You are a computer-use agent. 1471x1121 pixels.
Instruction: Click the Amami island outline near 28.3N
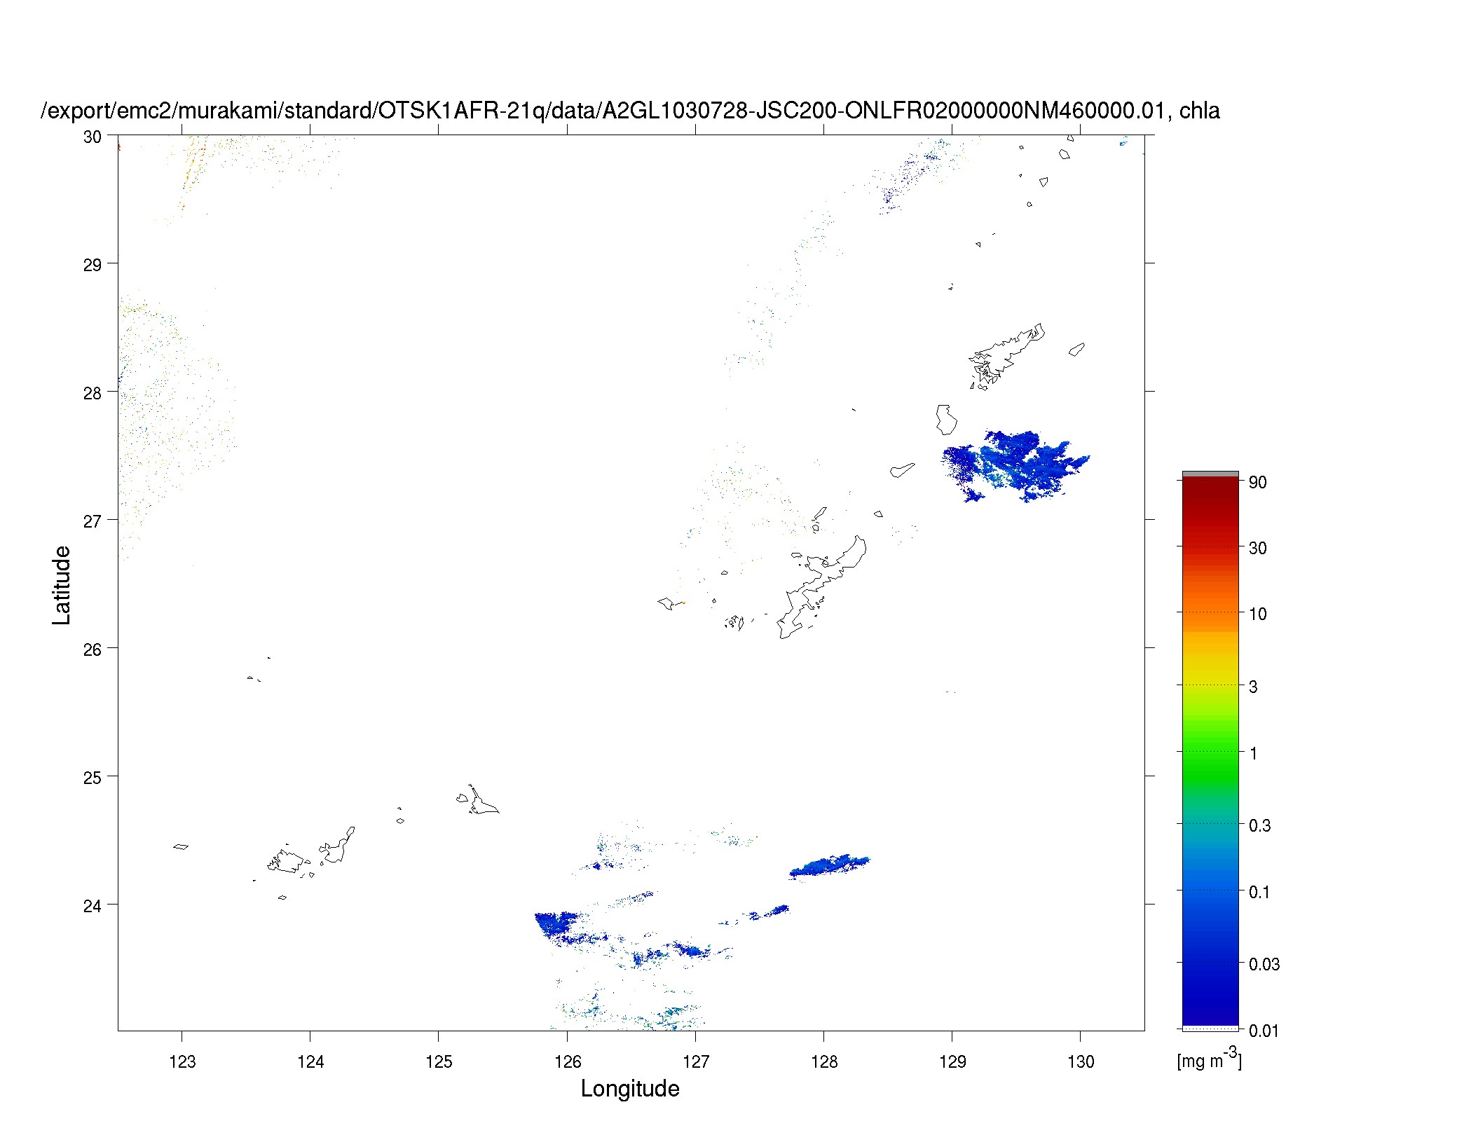pos(1007,356)
